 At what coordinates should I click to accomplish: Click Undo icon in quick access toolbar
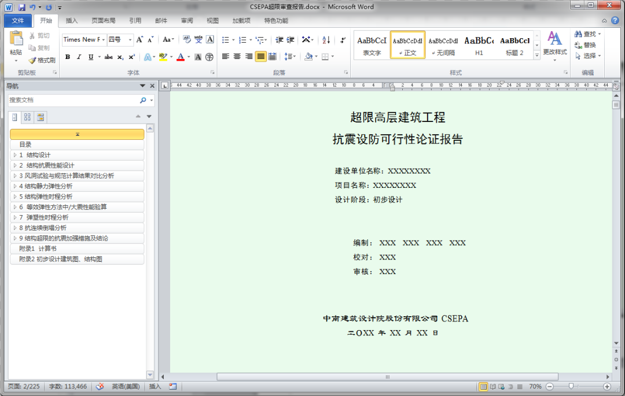click(x=32, y=7)
